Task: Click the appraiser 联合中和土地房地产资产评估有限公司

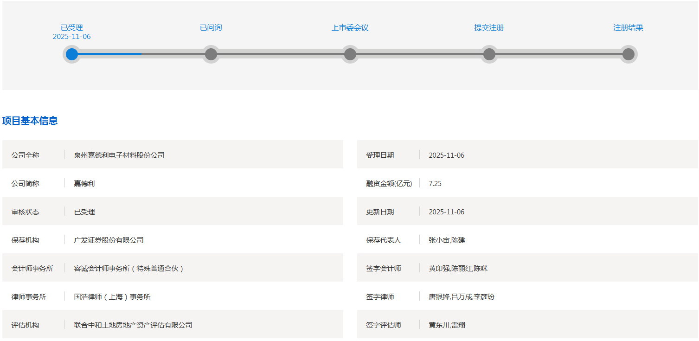Action: coord(133,325)
